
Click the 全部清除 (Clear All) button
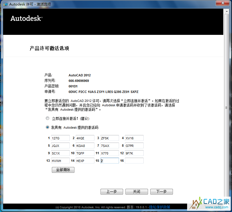63,170
